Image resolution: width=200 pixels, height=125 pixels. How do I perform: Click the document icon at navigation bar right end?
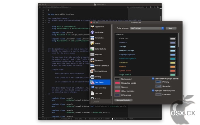(158, 7)
